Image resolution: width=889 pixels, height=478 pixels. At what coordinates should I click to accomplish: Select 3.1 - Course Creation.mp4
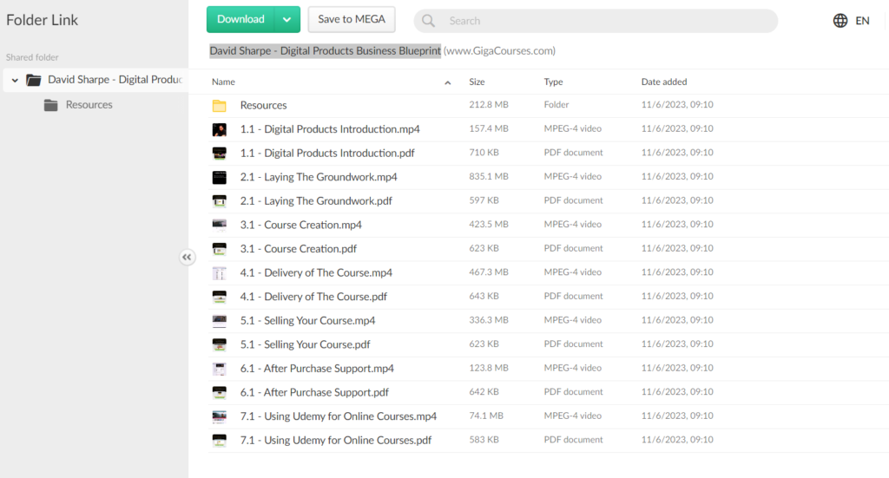300,225
